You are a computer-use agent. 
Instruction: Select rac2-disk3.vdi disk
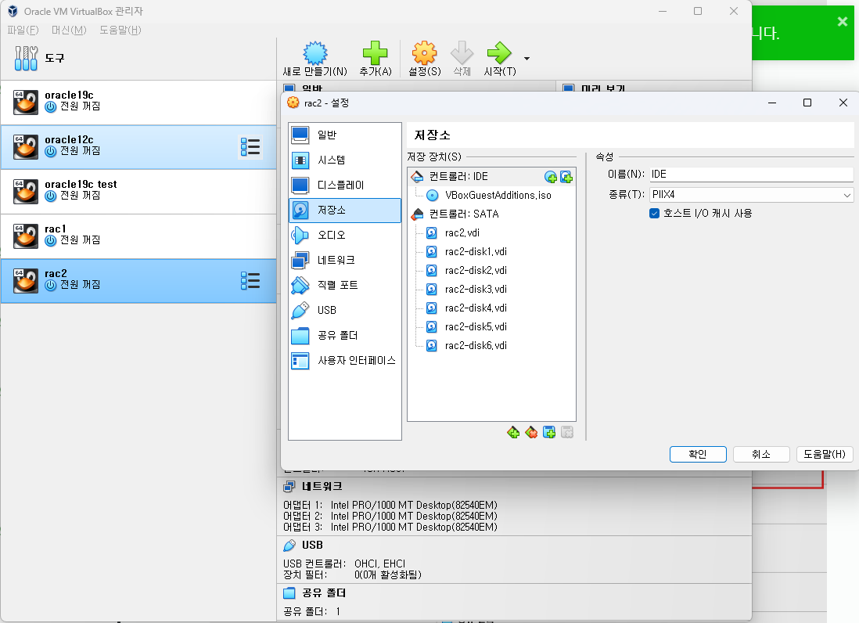(x=476, y=290)
